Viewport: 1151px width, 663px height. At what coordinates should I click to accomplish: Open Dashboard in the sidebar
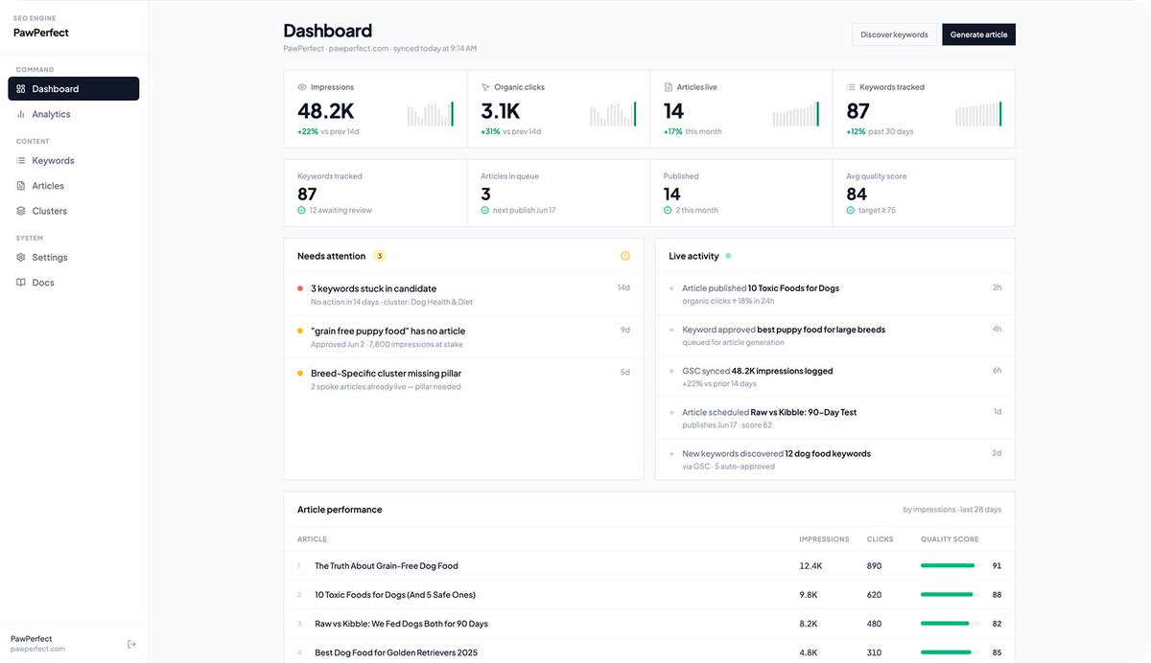click(x=74, y=88)
